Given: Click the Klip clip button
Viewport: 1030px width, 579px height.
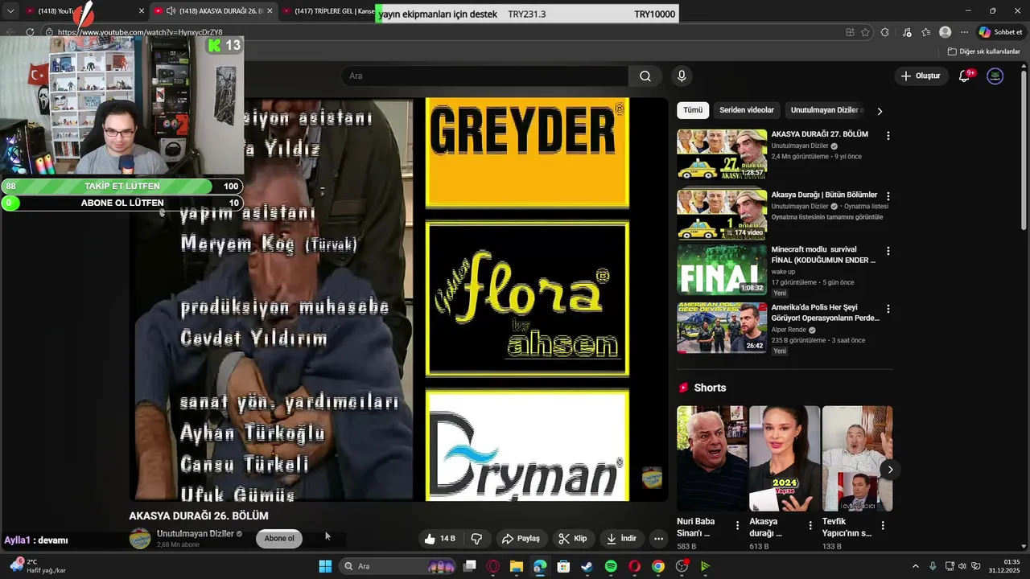Looking at the screenshot, I should pos(572,539).
